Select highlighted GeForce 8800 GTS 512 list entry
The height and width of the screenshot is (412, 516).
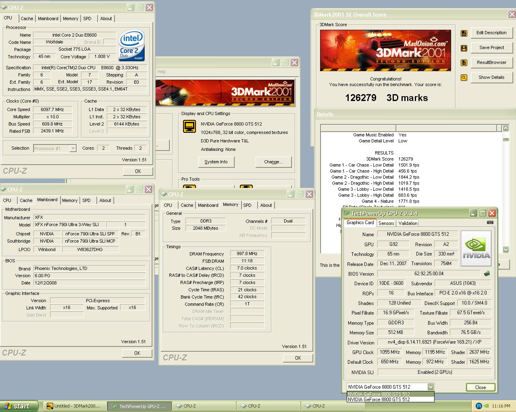pos(390,394)
